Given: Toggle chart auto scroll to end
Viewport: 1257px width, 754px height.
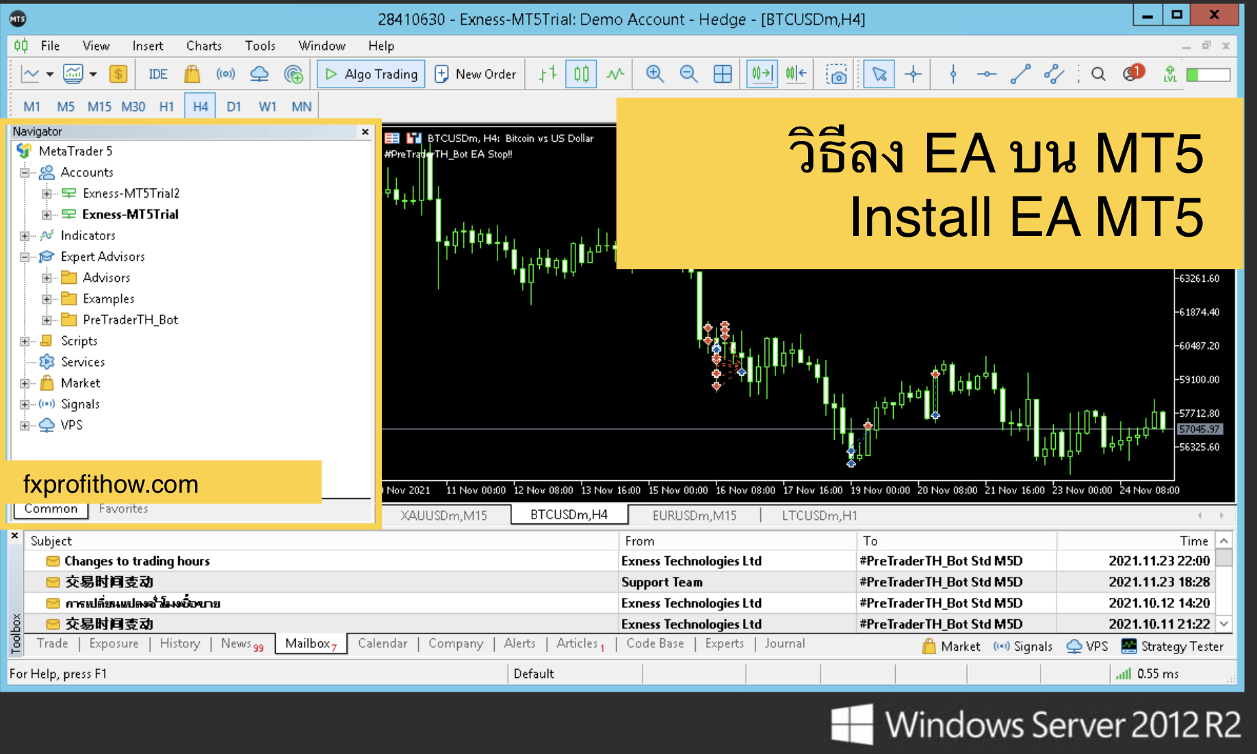Looking at the screenshot, I should [762, 74].
